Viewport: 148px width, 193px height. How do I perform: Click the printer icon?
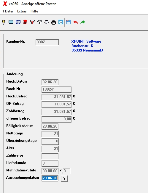[x=54, y=22]
